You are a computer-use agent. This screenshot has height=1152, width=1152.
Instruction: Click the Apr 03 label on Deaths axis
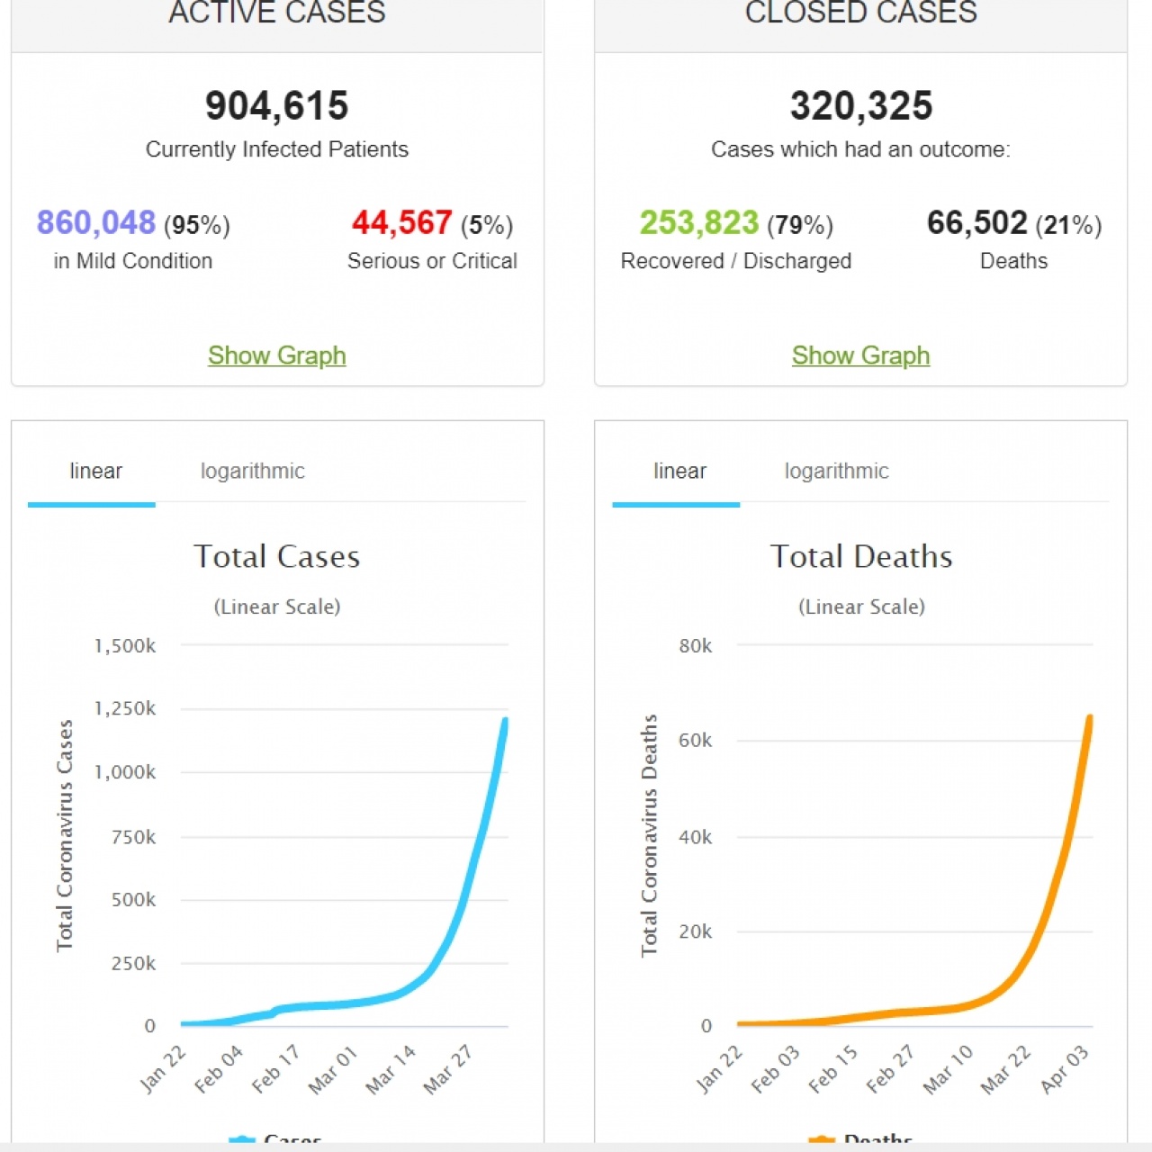point(1065,1068)
